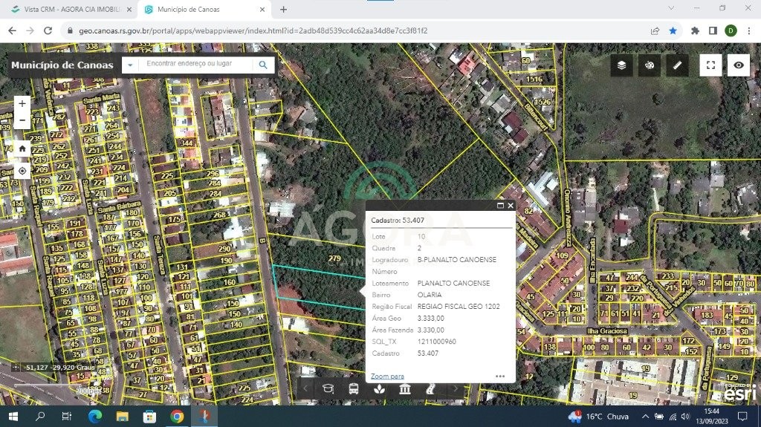Expand the search source dropdown arrow
761x427 pixels.
[131, 65]
